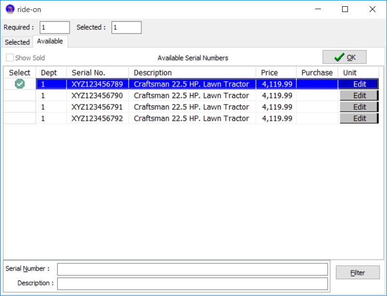Sort by the Dept column header
The width and height of the screenshot is (387, 296).
tap(51, 73)
